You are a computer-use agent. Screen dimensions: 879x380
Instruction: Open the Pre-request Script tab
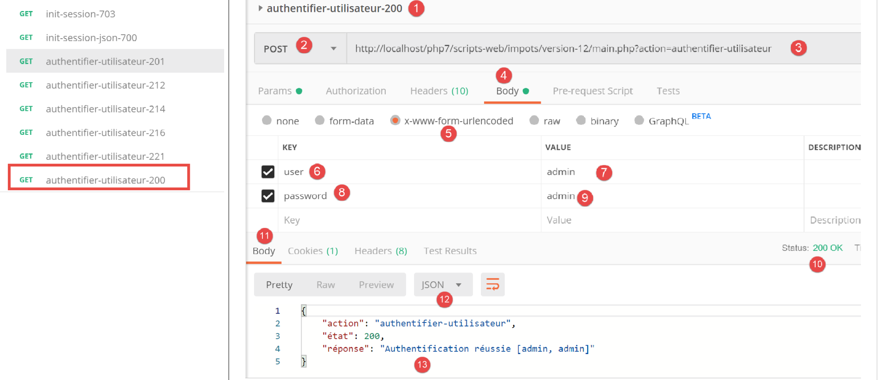(592, 91)
